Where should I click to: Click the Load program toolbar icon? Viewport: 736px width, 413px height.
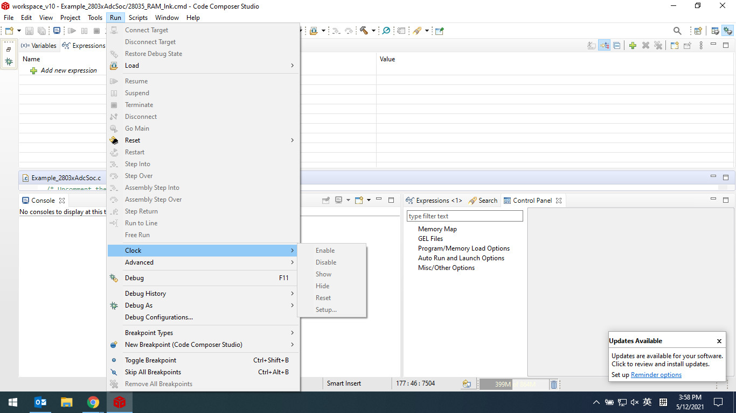(314, 31)
